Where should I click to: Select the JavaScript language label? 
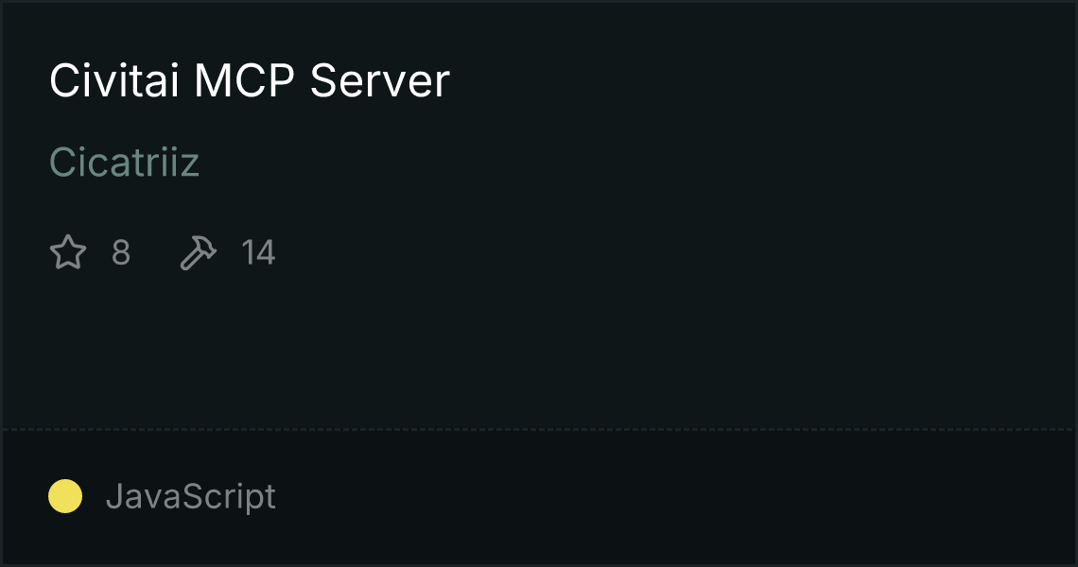pyautogui.click(x=191, y=496)
